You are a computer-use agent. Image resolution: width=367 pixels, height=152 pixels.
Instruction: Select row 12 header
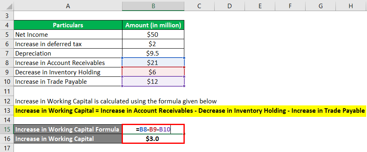(x=7, y=101)
